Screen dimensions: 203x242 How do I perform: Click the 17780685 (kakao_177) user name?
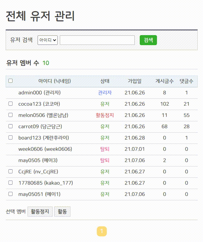[x=46, y=183]
